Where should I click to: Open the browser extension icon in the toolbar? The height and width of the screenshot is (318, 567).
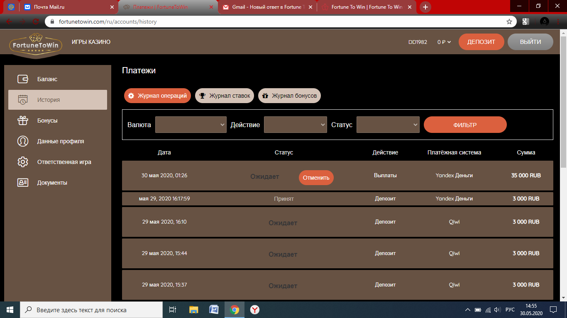pos(525,22)
